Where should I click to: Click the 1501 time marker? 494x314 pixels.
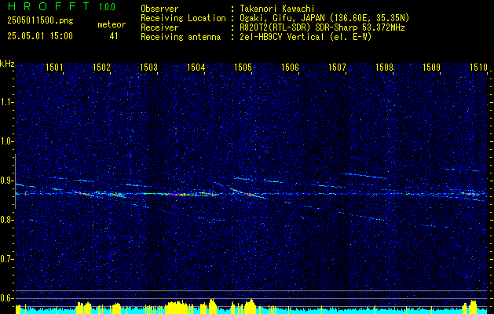tap(54, 67)
